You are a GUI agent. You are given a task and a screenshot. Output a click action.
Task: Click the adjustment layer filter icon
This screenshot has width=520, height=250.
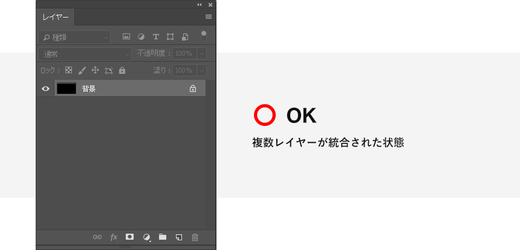click(141, 36)
